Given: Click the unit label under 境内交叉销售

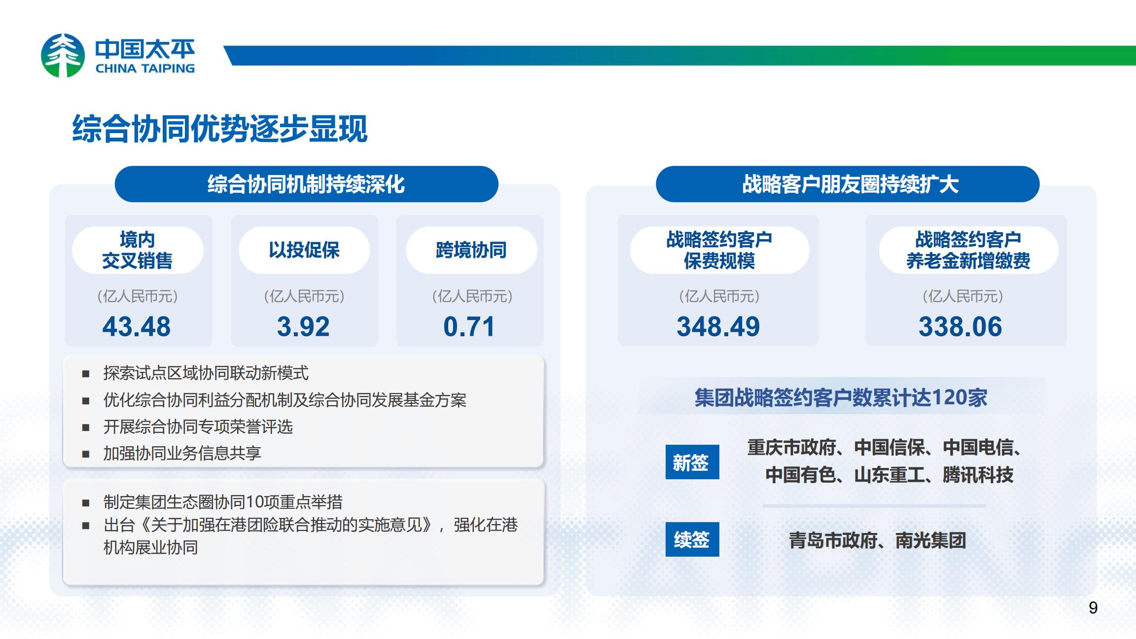Looking at the screenshot, I should 138,296.
